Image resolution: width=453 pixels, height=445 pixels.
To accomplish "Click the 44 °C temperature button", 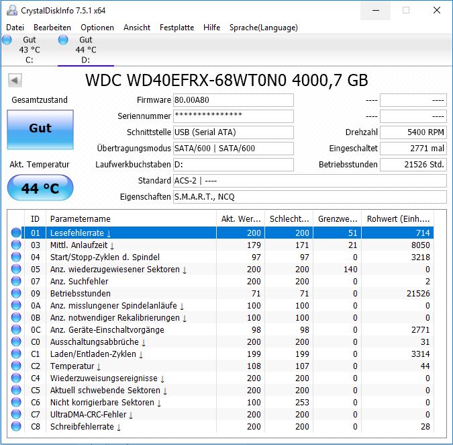I will pos(40,188).
